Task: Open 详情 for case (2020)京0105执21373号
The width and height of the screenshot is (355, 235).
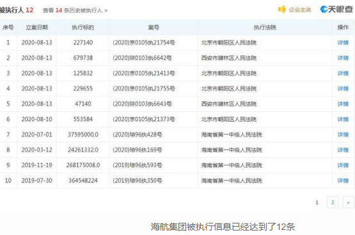Action: point(343,119)
